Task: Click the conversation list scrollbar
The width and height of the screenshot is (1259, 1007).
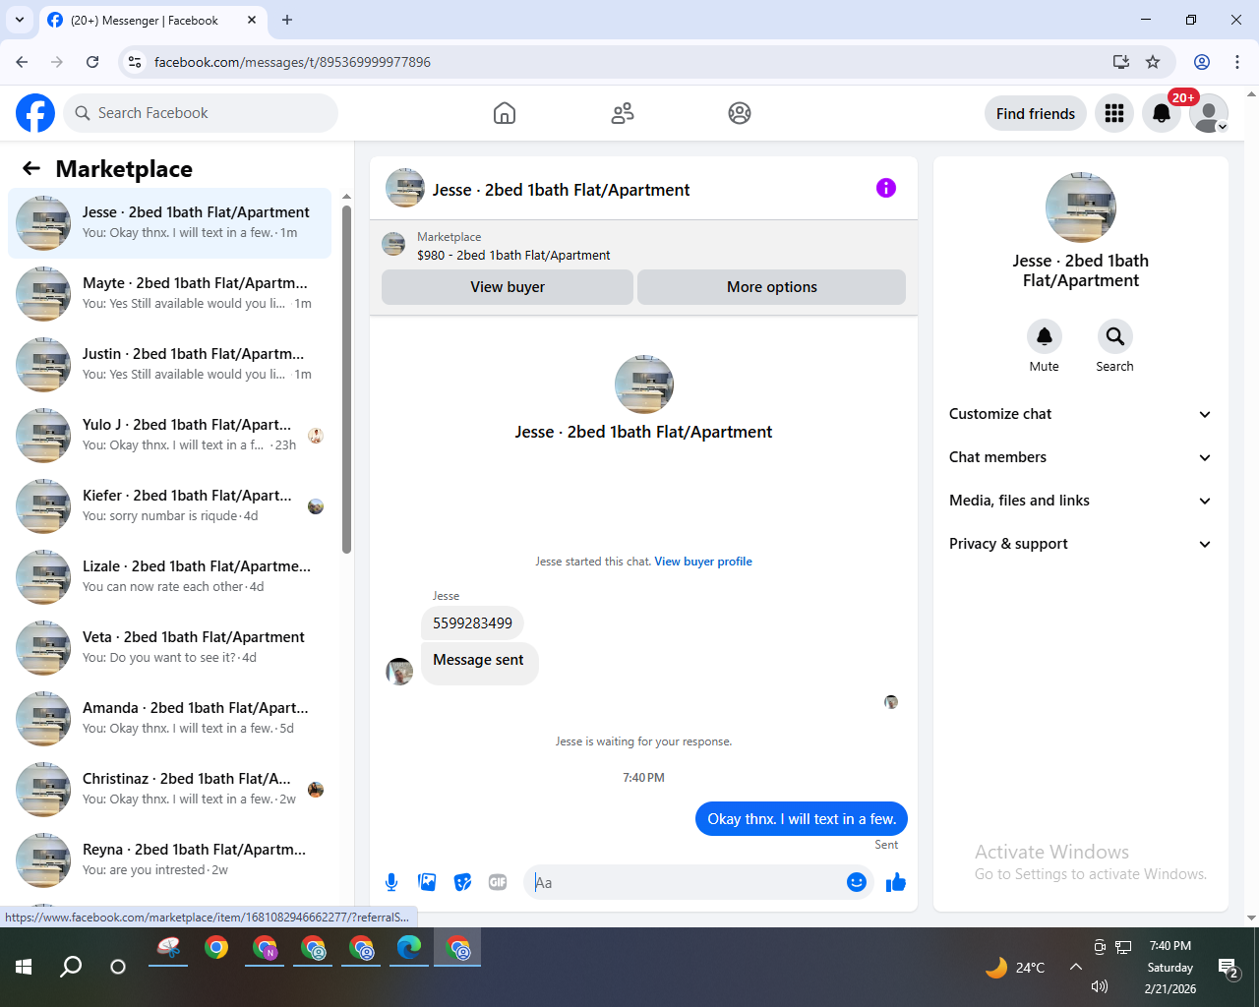Action: [x=346, y=379]
